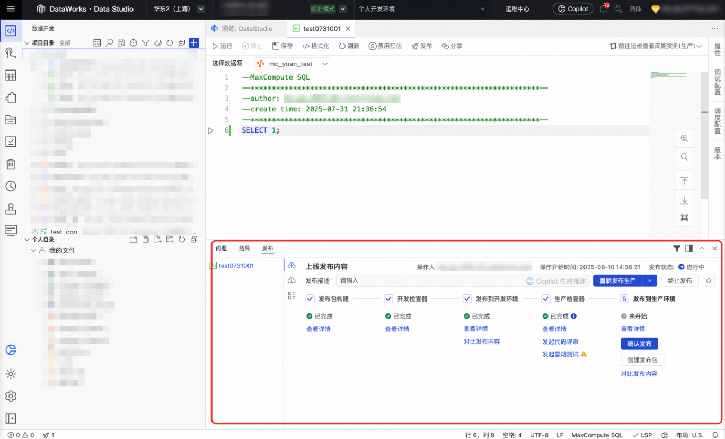Image resolution: width=725 pixels, height=439 pixels.
Task: Open the arrow next to 重新发布生产
Action: 650,280
